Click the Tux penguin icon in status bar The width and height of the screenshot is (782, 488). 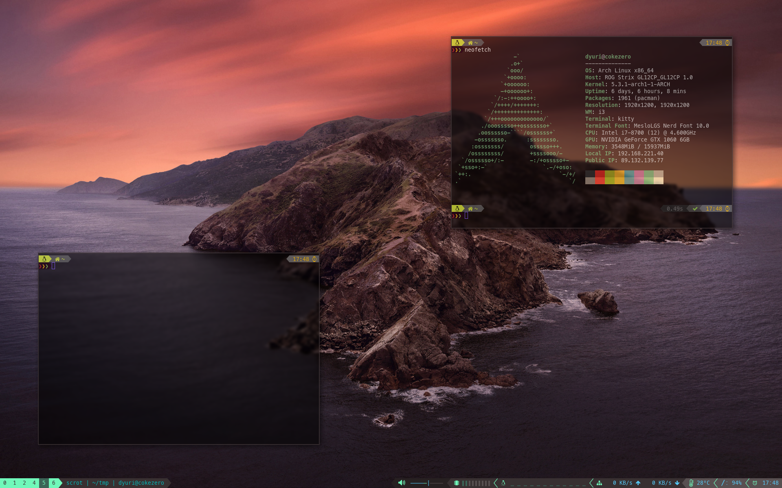coord(503,483)
